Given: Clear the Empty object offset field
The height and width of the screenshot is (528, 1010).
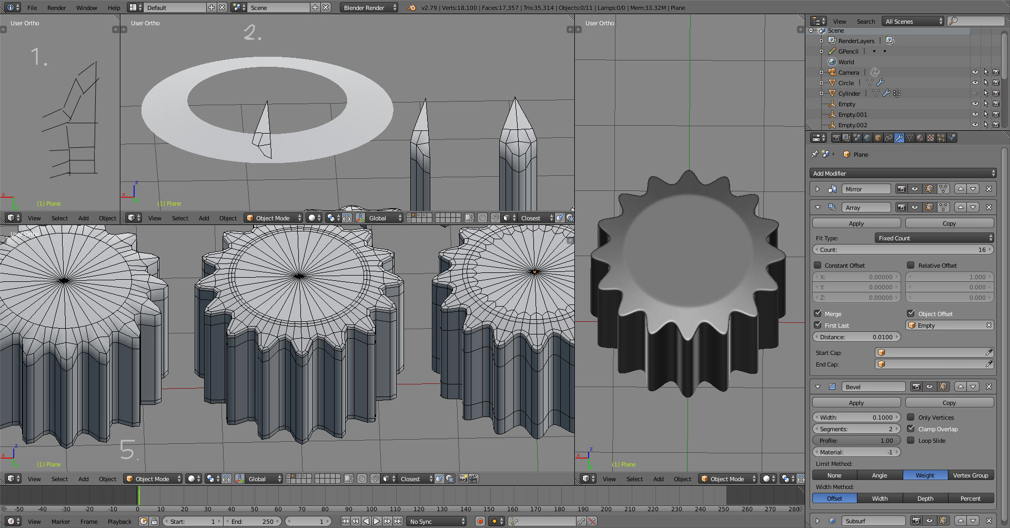Looking at the screenshot, I should (989, 325).
